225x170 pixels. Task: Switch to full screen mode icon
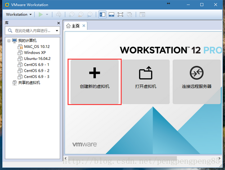(x=120, y=14)
